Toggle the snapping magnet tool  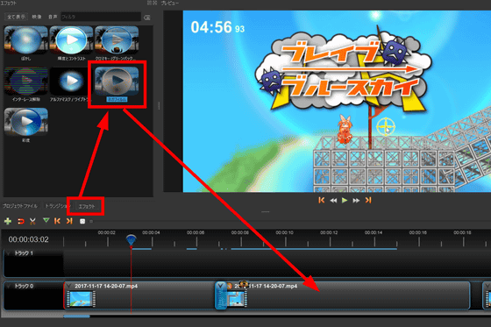pos(21,222)
